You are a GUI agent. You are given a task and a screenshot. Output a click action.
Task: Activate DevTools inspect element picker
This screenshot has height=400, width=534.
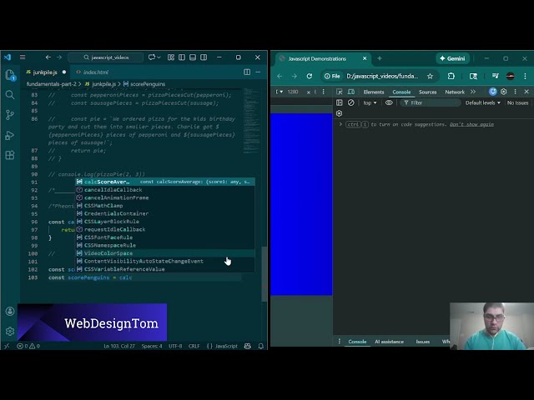[x=340, y=92]
